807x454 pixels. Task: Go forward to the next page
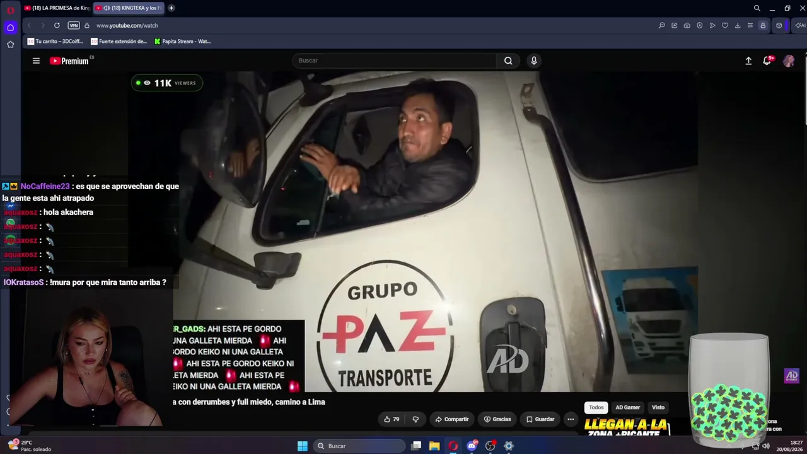(43, 25)
